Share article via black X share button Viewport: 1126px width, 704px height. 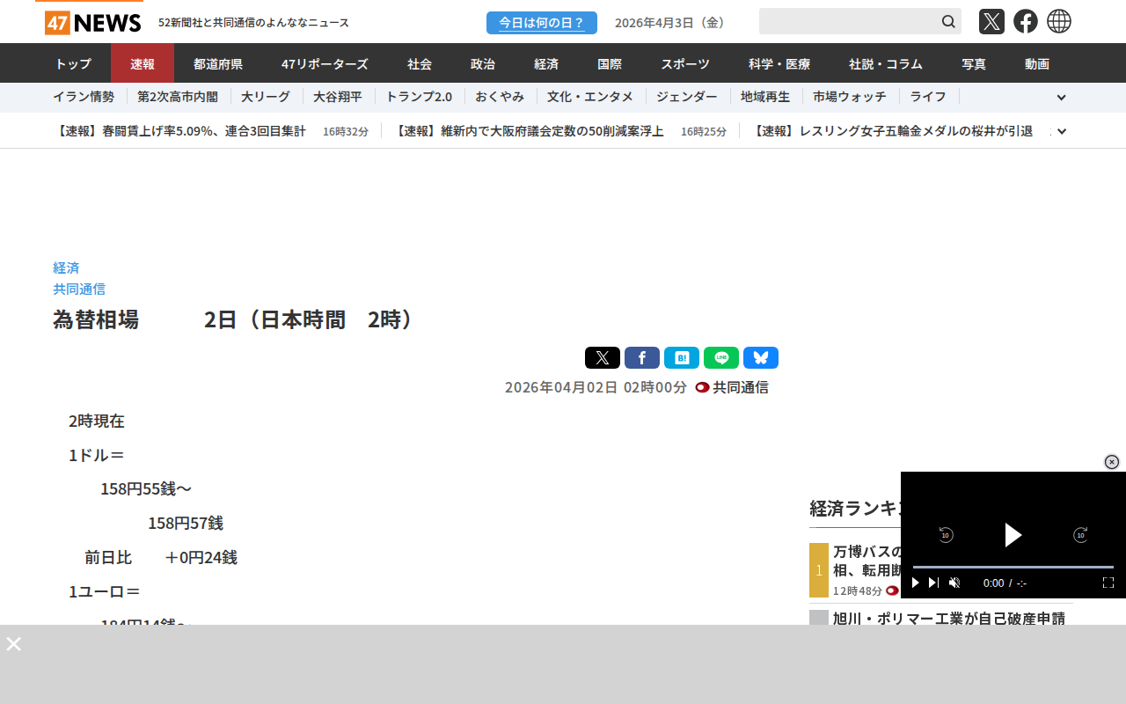pyautogui.click(x=603, y=357)
